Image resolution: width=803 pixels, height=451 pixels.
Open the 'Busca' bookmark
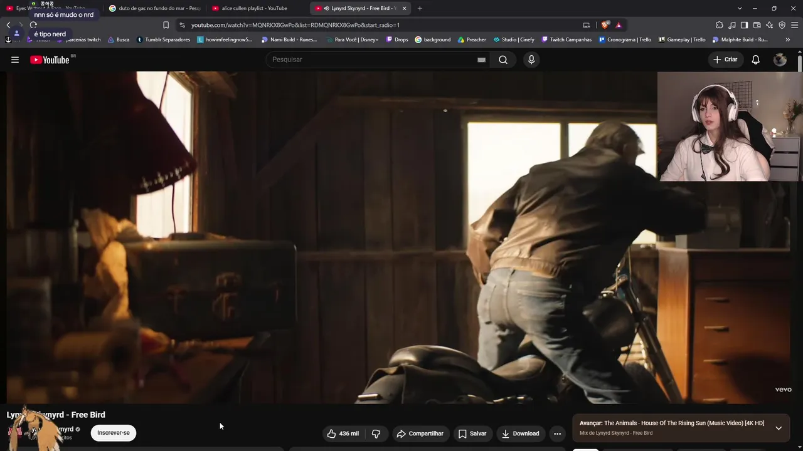tap(118, 39)
